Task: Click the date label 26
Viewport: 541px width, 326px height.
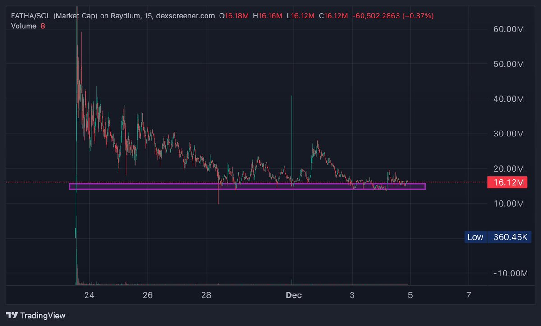Action: point(147,295)
